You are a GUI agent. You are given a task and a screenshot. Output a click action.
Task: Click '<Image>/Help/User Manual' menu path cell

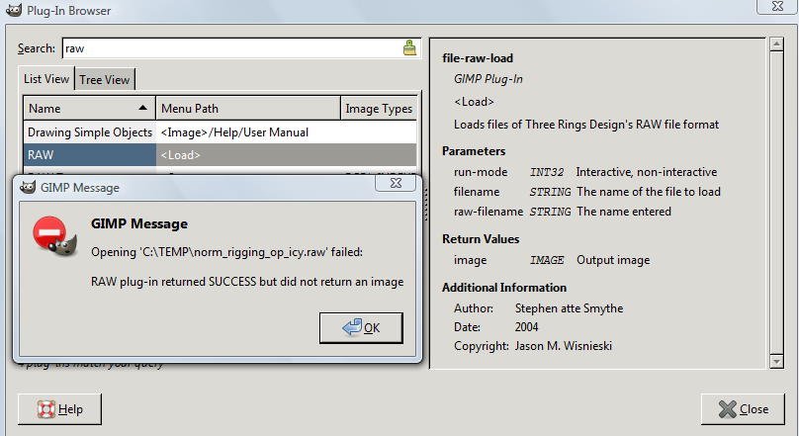point(234,132)
